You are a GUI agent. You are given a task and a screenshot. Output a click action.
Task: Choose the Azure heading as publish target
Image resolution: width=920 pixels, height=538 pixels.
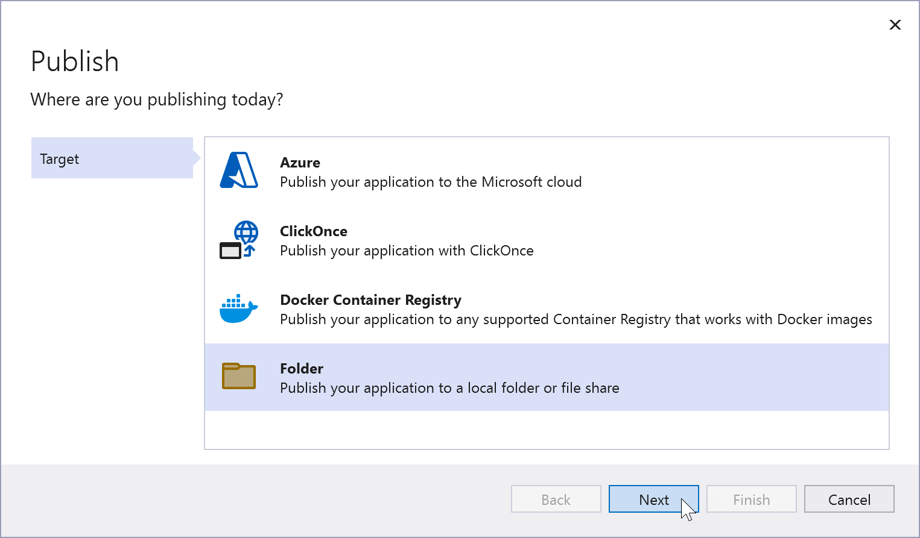click(x=300, y=163)
